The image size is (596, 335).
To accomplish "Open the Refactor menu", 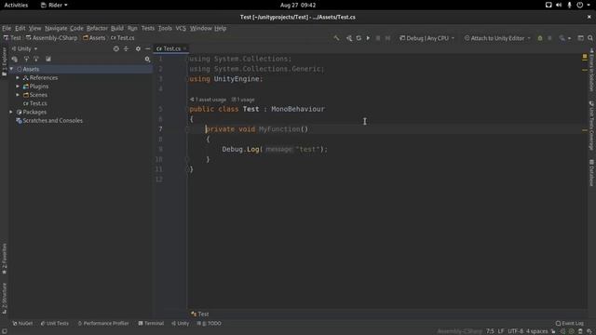I will click(x=97, y=28).
